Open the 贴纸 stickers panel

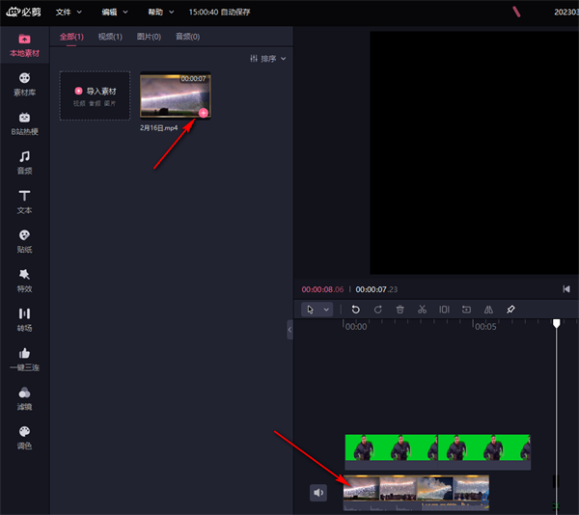(24, 241)
